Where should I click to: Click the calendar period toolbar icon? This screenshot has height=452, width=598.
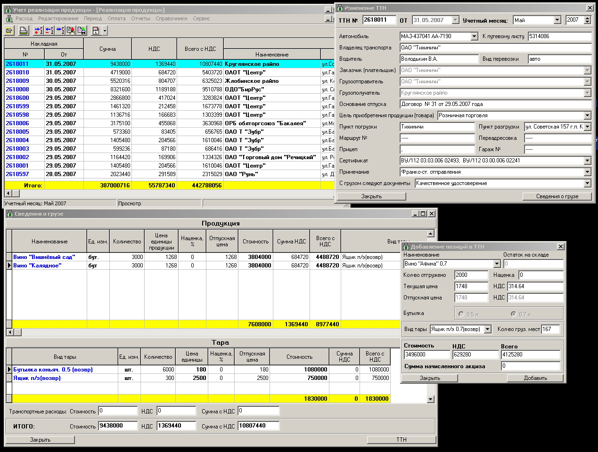point(96,31)
